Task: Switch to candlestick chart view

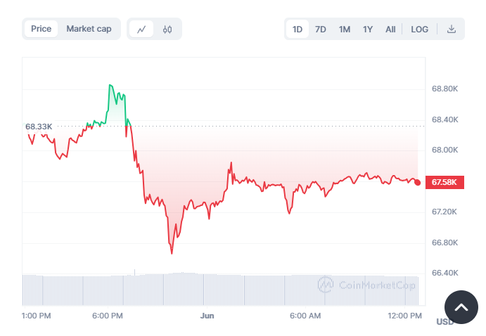Action: pos(167,29)
